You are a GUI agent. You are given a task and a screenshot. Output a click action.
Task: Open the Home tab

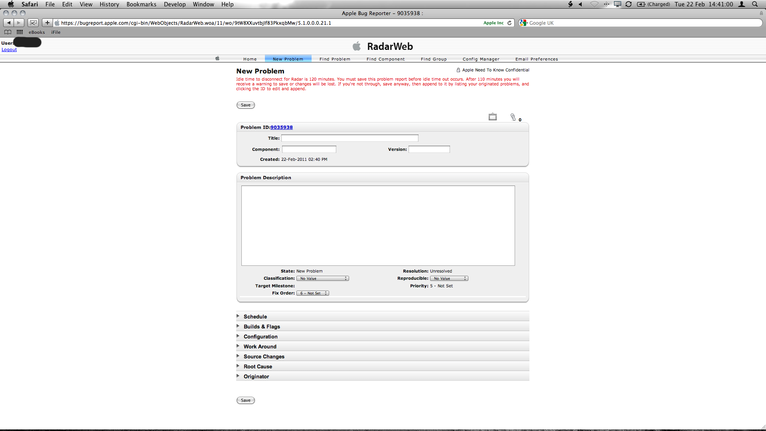point(250,59)
